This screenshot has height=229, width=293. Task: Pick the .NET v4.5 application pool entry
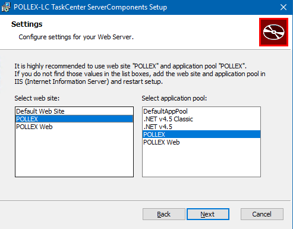click(201, 127)
